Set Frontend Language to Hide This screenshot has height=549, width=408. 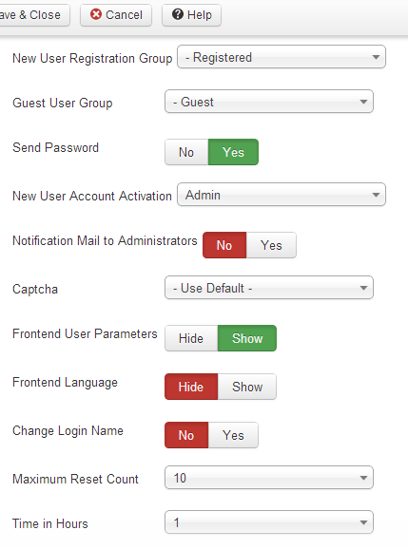tap(191, 387)
